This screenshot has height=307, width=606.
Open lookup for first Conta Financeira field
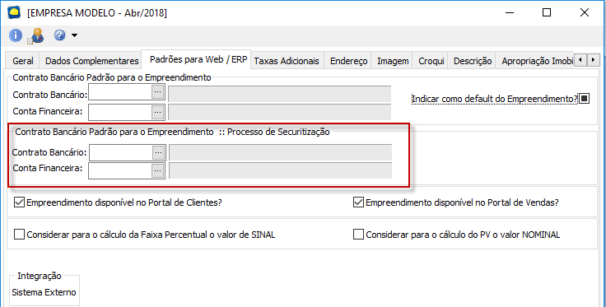(x=157, y=113)
